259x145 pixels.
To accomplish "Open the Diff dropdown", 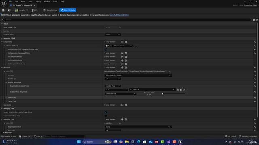I will [34, 10].
